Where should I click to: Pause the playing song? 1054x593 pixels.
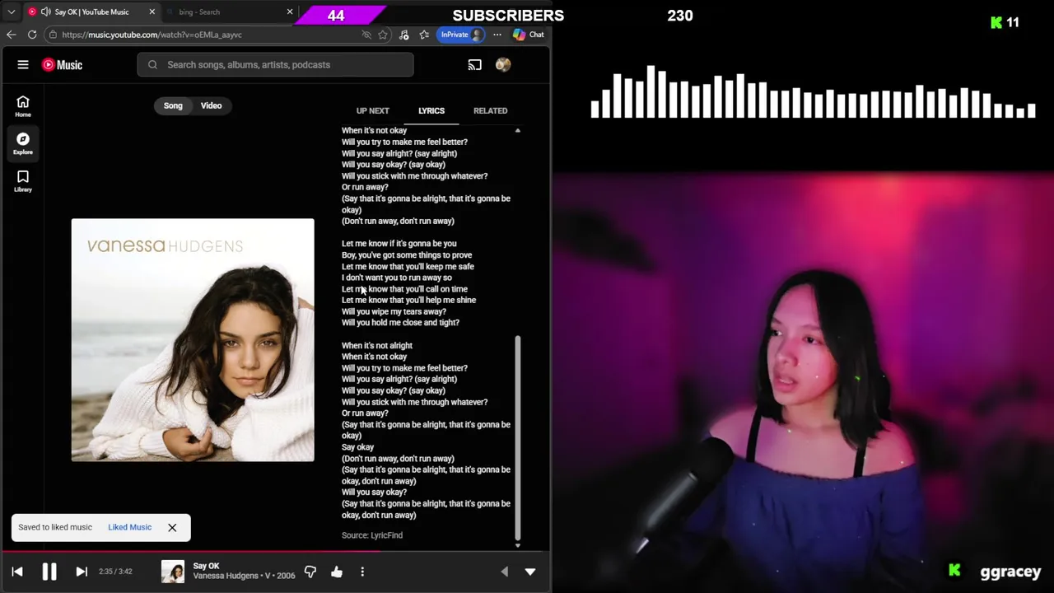tap(49, 572)
